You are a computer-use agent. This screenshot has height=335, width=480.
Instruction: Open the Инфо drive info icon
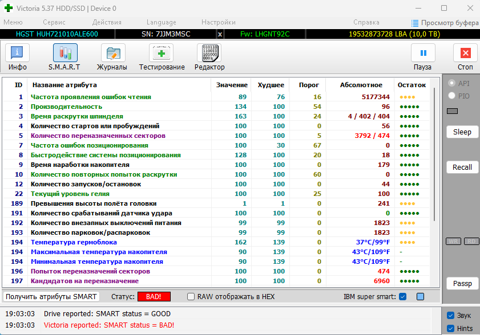point(17,53)
